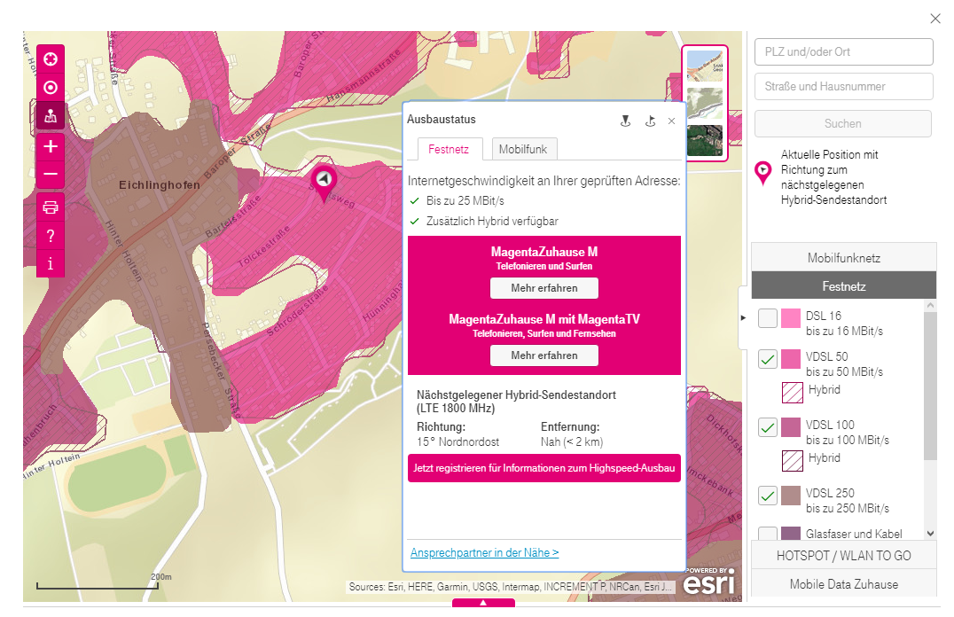954x617 pixels.
Task: Uncheck the VDSL 250 layer checkbox
Action: (x=768, y=496)
